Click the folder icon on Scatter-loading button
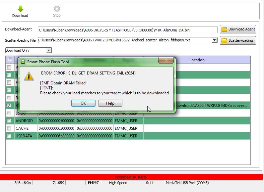 224,40
